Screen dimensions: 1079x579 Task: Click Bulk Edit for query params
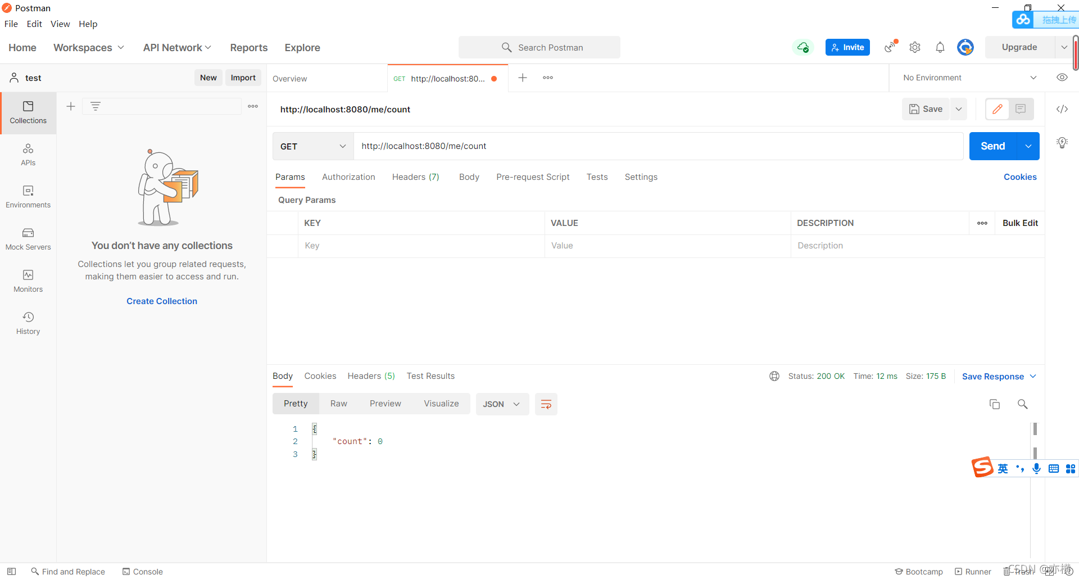pyautogui.click(x=1020, y=223)
